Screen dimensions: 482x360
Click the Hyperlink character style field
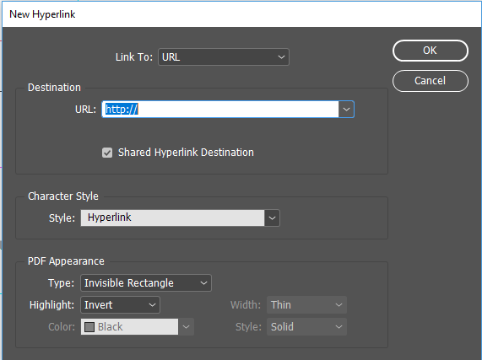pyautogui.click(x=172, y=218)
